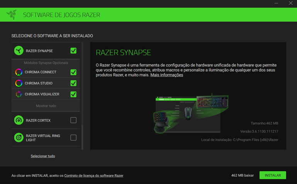Select the CHROMA VISUALIZER label
The width and height of the screenshot is (297, 184).
coord(42,94)
